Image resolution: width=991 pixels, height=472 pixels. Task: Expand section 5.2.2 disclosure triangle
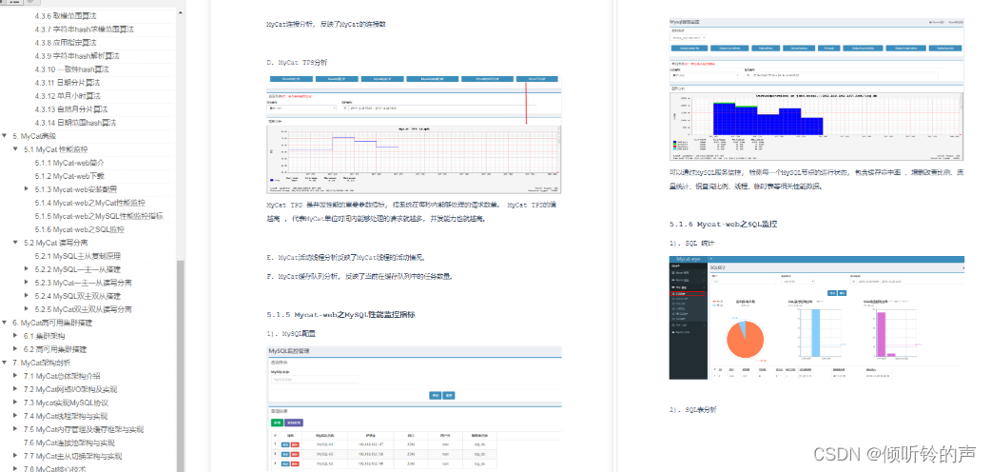click(x=27, y=269)
